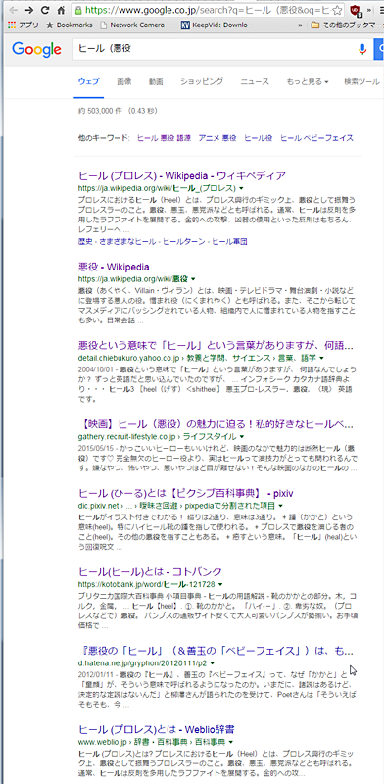
Task: Click the blue search button
Action: tap(379, 49)
